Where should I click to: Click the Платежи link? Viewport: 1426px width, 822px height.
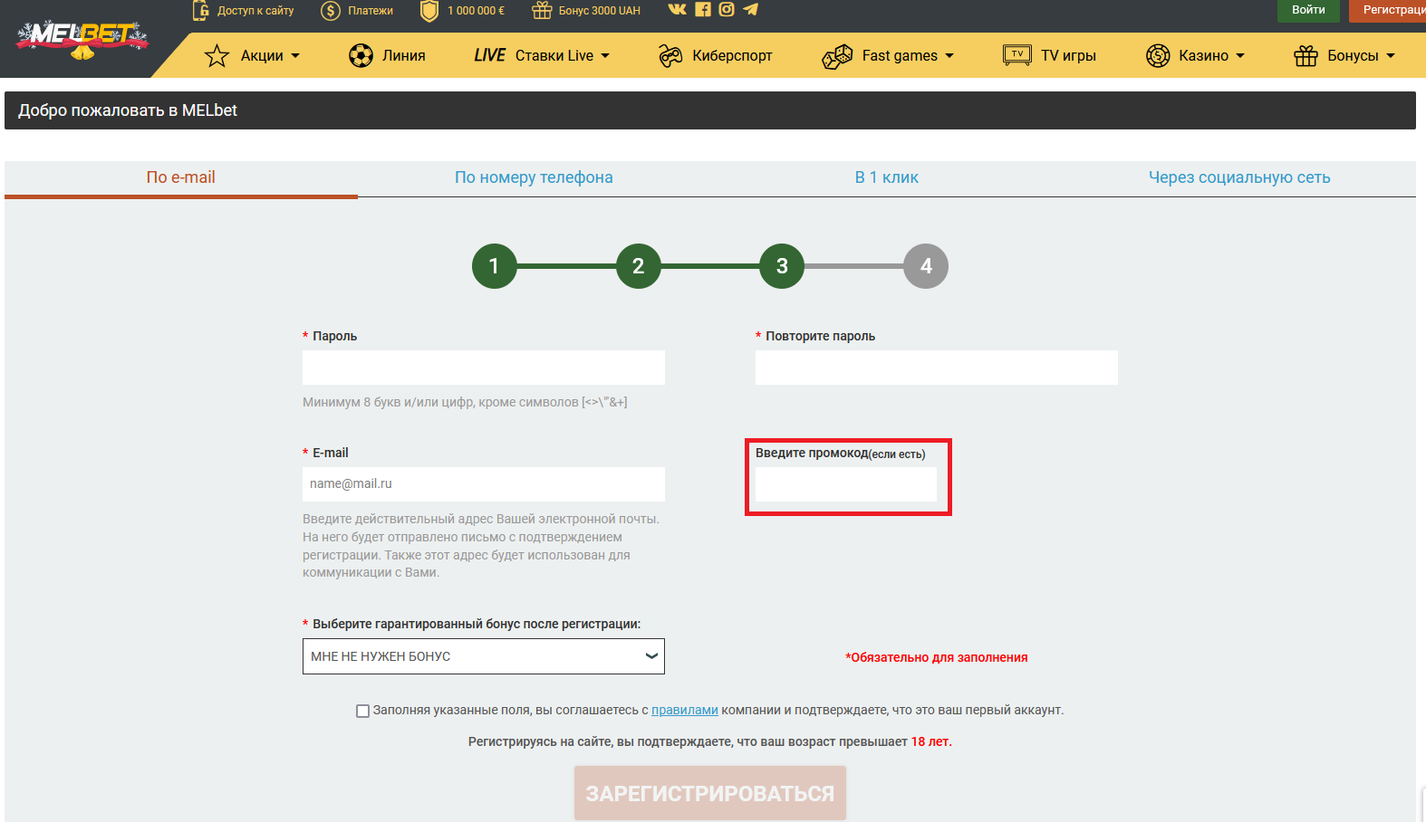[371, 11]
